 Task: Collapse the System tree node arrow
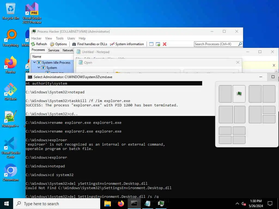click(39, 67)
